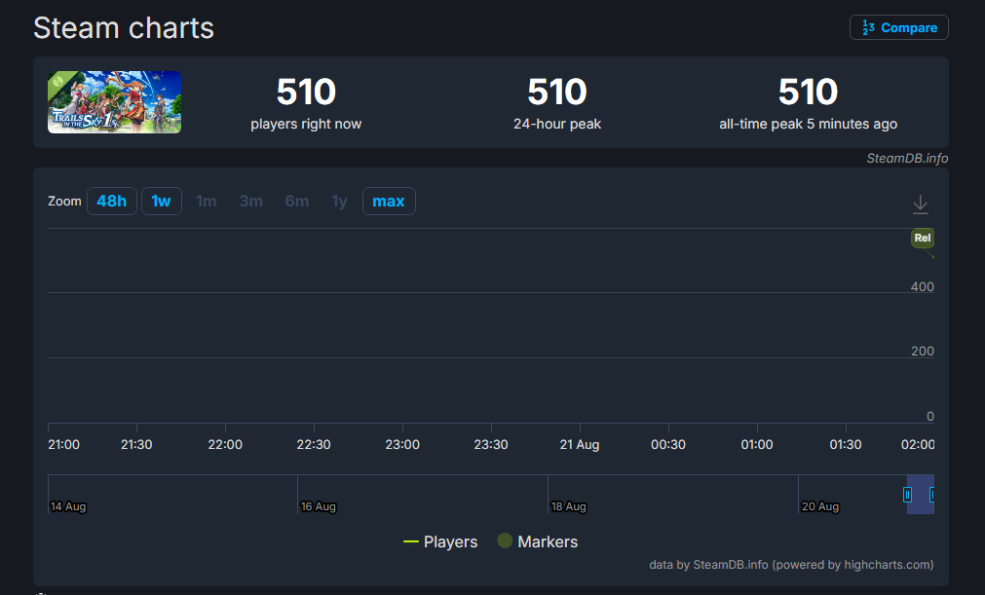This screenshot has width=985, height=595.
Task: Click the 18 Aug label in navigator
Action: [x=569, y=506]
